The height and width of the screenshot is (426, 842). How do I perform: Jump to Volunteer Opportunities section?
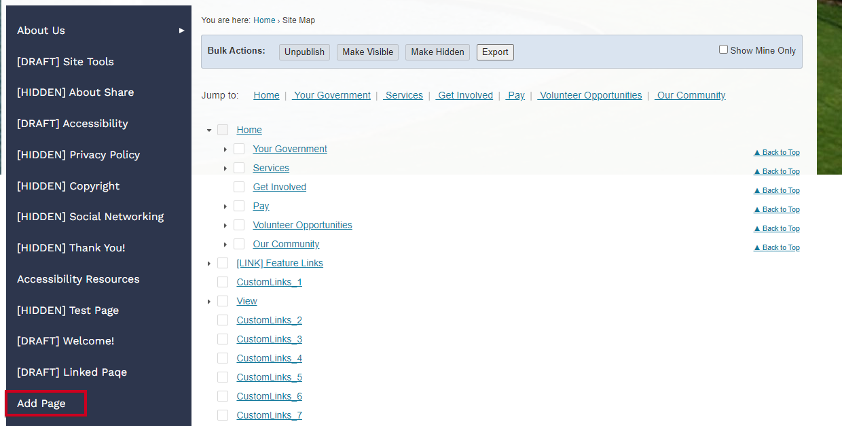click(589, 95)
